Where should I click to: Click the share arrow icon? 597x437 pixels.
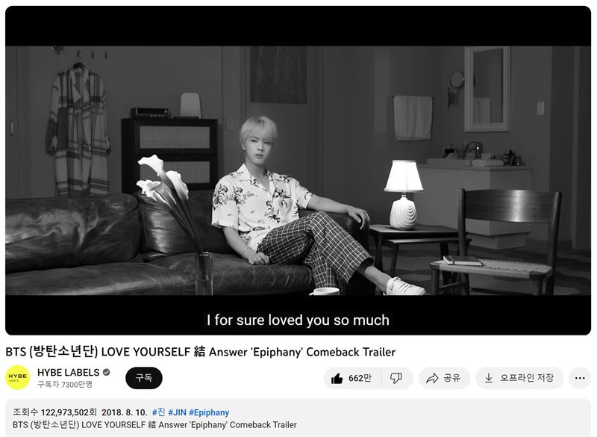coord(432,378)
